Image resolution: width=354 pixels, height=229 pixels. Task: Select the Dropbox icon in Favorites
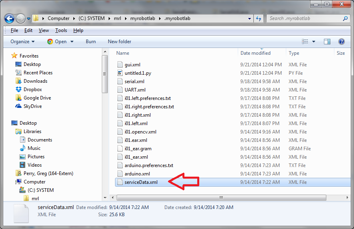tap(18, 89)
